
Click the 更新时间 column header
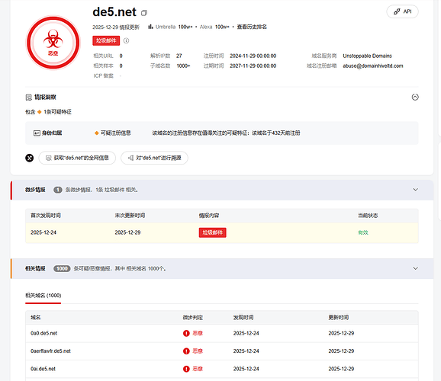(x=338, y=318)
